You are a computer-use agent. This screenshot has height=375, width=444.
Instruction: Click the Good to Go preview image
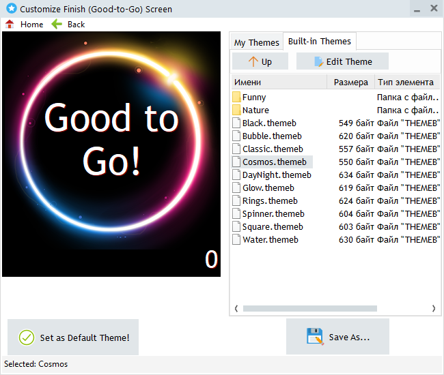point(111,154)
